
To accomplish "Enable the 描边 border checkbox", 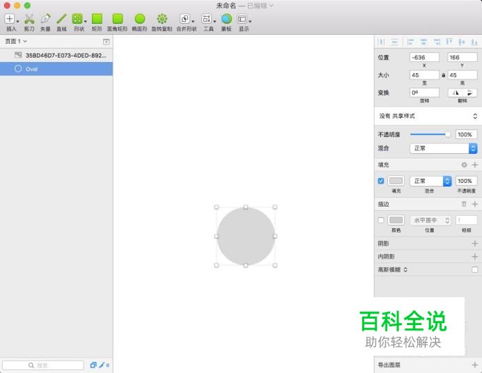I will (380, 221).
